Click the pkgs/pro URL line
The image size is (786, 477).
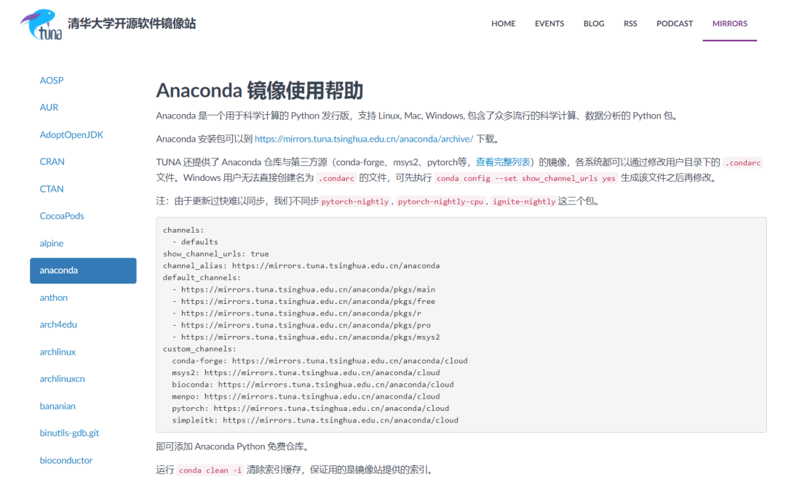[301, 325]
